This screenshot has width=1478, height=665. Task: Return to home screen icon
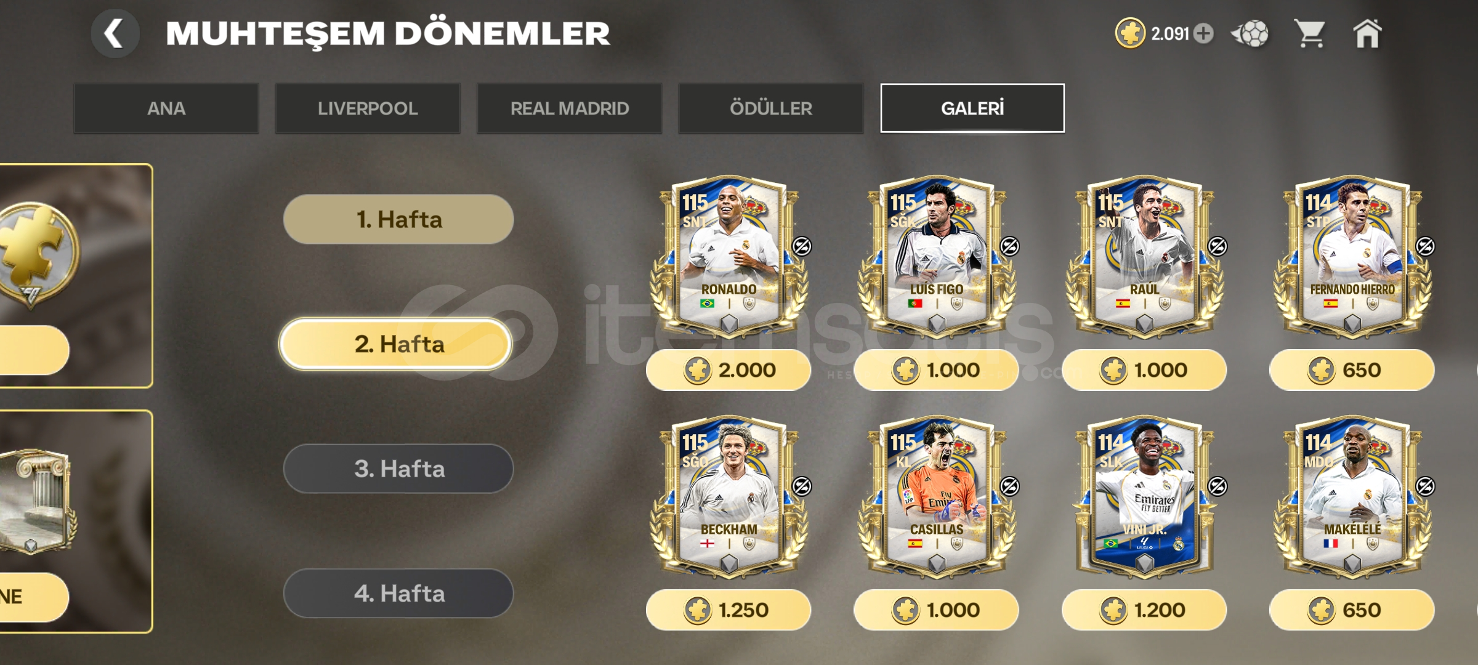(1367, 33)
